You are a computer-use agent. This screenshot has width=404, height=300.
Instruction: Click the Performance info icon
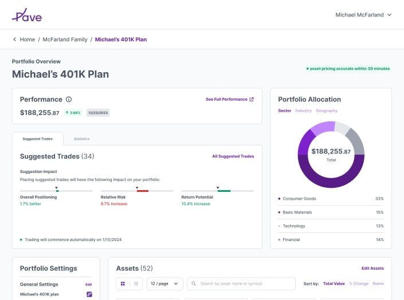pyautogui.click(x=69, y=100)
